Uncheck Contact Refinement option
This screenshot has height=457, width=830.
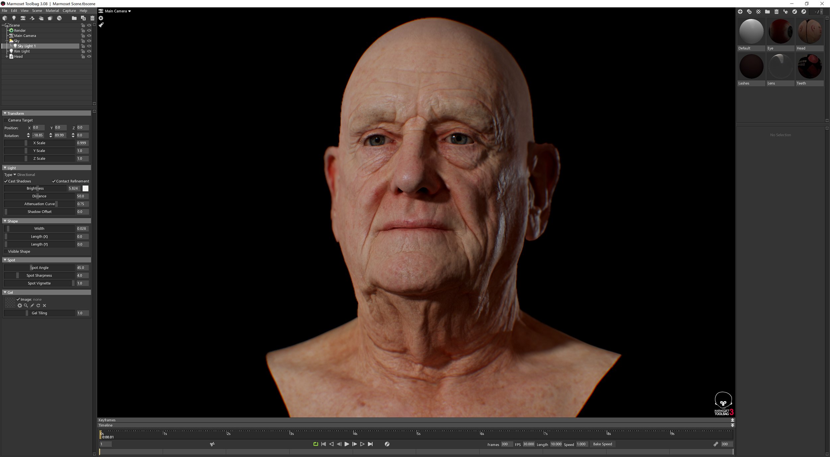pos(54,181)
